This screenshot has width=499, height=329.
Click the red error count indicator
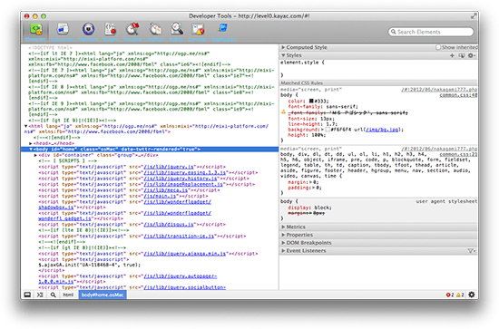point(450,295)
